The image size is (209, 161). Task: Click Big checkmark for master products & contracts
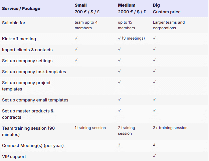[x=155, y=110]
